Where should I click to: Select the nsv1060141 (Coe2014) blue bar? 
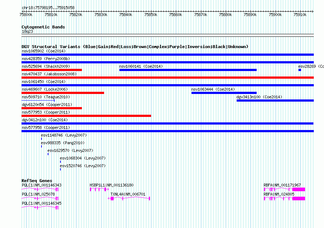tap(188, 70)
